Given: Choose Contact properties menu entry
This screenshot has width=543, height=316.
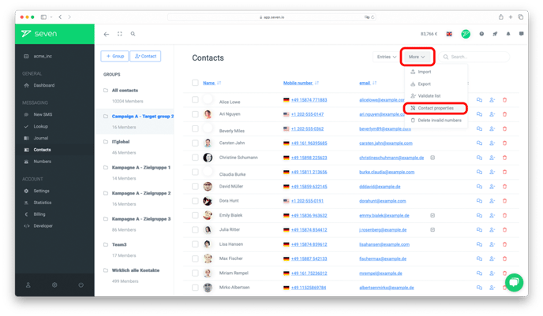Looking at the screenshot, I should pyautogui.click(x=436, y=108).
